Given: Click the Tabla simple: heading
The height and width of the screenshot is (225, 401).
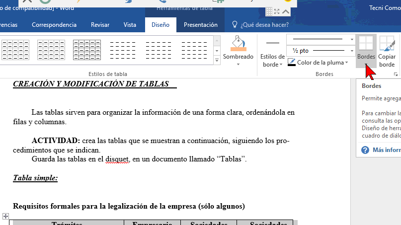Looking at the screenshot, I should (x=35, y=178).
